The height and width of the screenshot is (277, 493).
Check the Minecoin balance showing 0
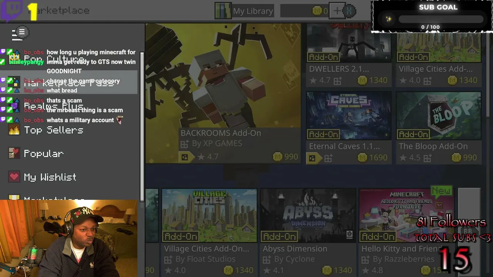pos(304,11)
